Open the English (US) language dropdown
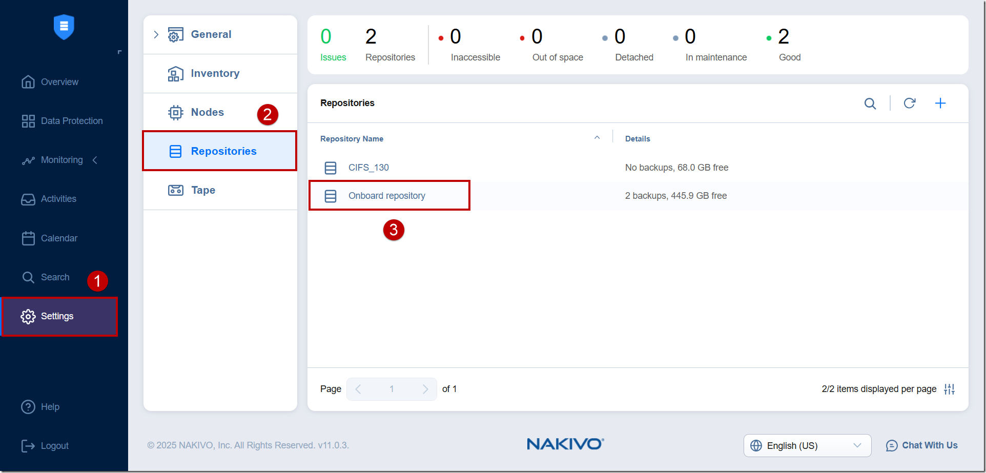Screen dimensions: 986x473 click(x=807, y=445)
